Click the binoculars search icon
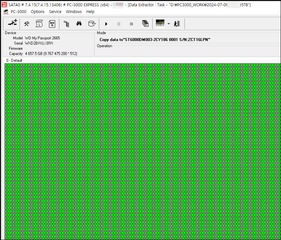Image resolution: width=281 pixels, height=240 pixels. [x=79, y=23]
